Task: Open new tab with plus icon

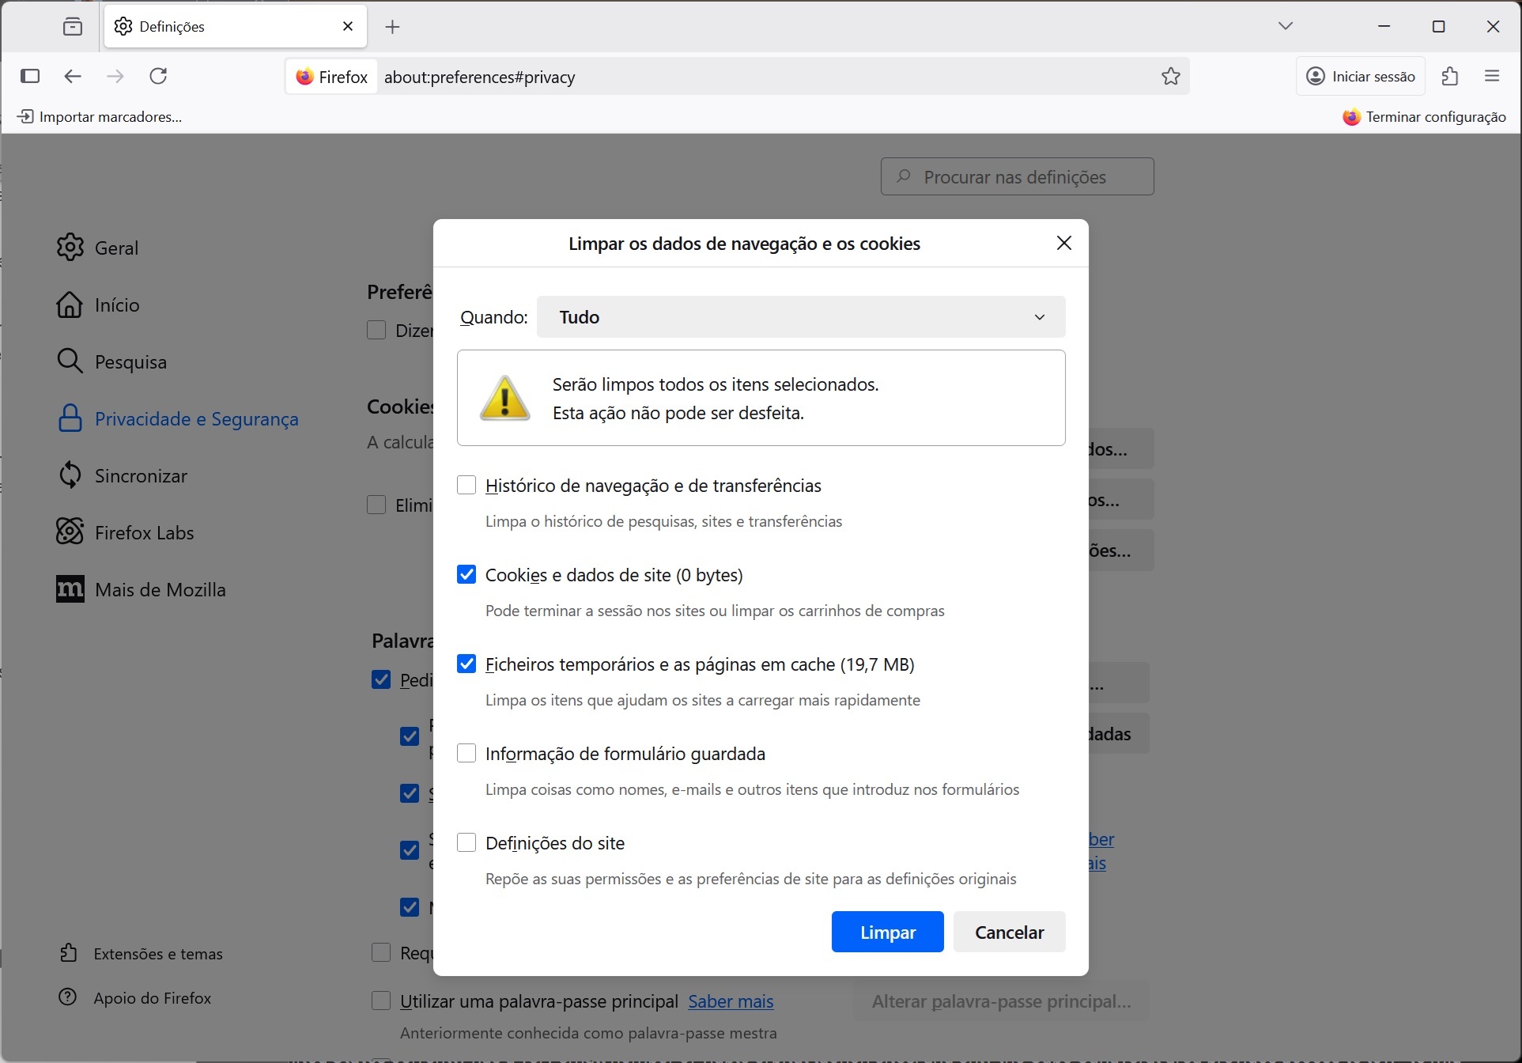Action: pos(392,27)
